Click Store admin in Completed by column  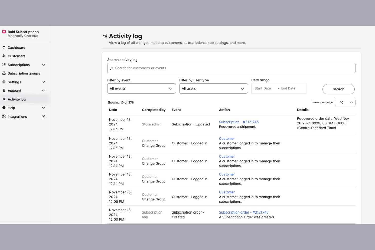pyautogui.click(x=152, y=124)
